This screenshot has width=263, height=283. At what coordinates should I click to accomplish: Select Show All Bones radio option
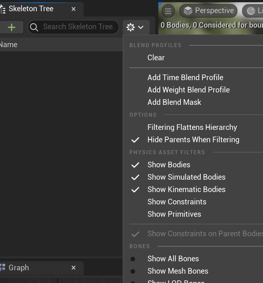pyautogui.click(x=173, y=259)
